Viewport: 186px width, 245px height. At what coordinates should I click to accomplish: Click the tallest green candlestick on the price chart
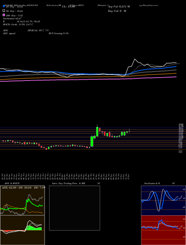coord(92,141)
